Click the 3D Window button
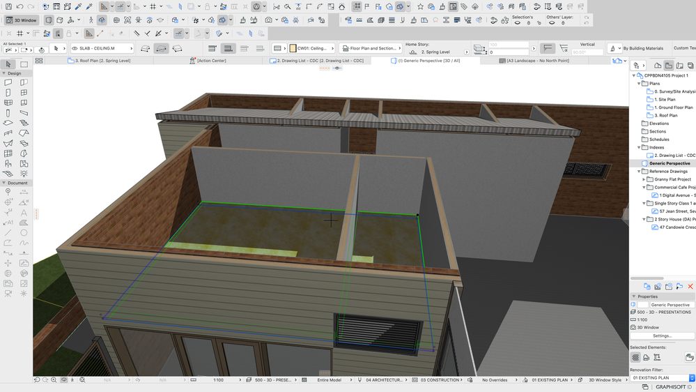The width and height of the screenshot is (696, 392). point(22,20)
